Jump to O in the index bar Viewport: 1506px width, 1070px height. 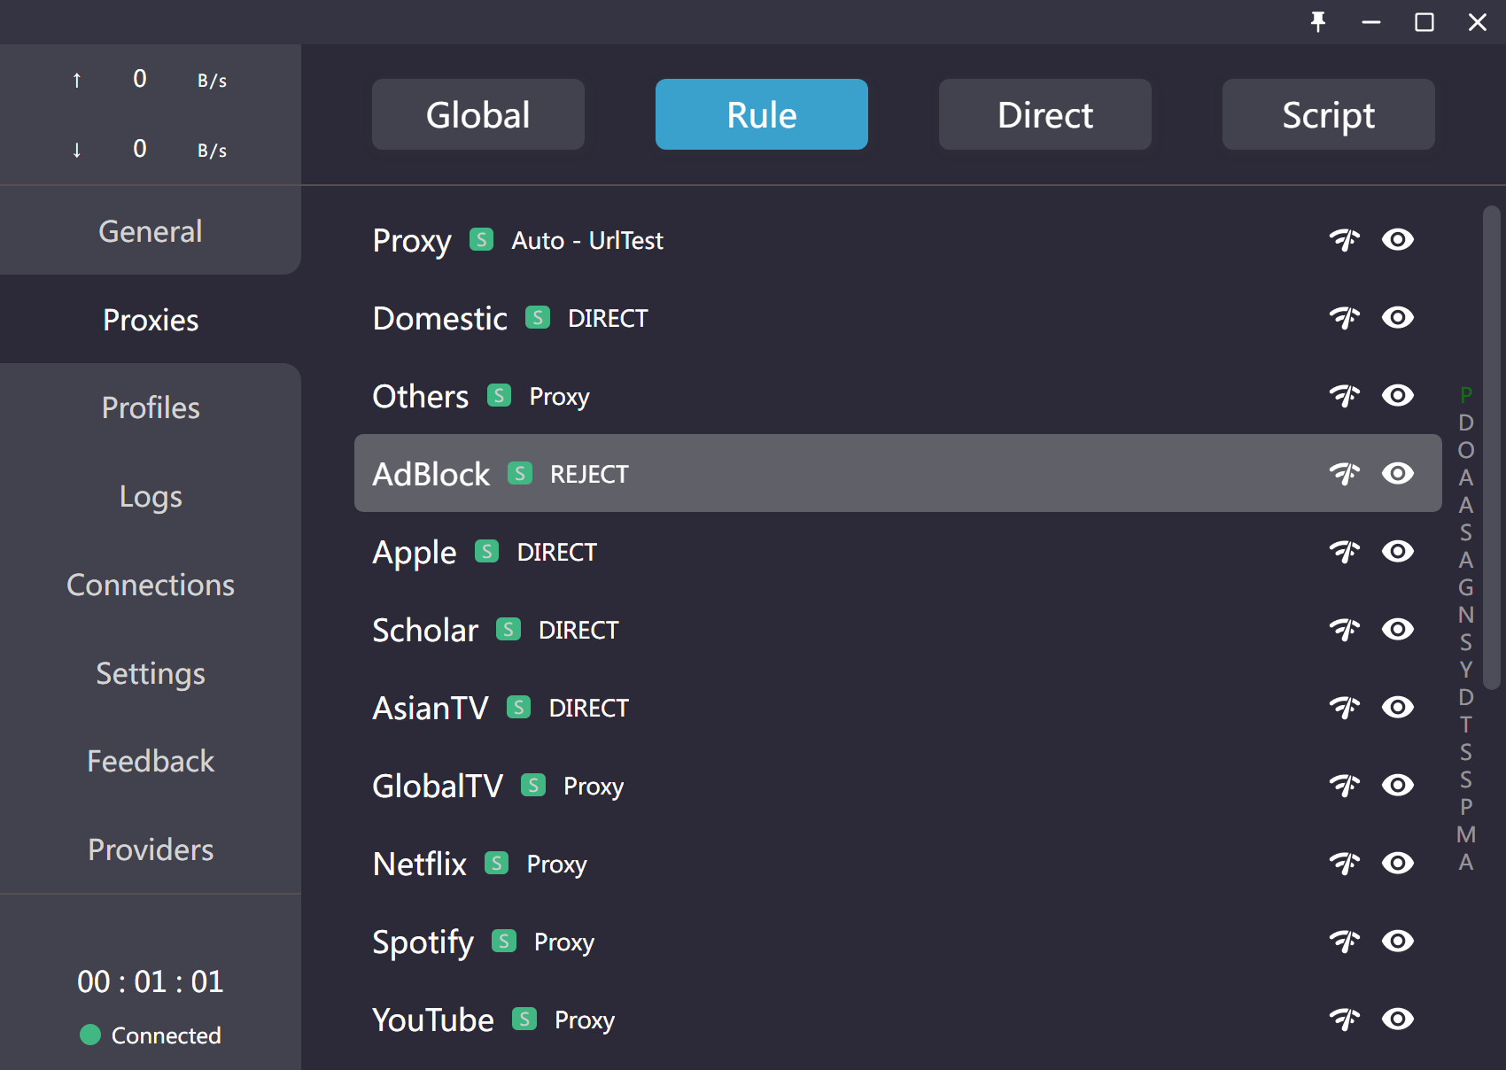[x=1466, y=450]
